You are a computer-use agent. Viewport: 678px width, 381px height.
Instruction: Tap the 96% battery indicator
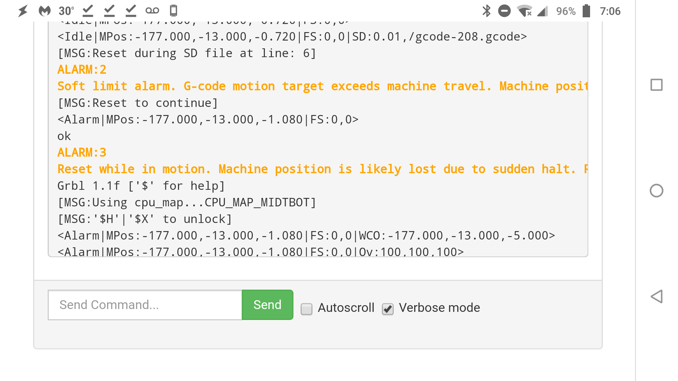[x=565, y=11]
